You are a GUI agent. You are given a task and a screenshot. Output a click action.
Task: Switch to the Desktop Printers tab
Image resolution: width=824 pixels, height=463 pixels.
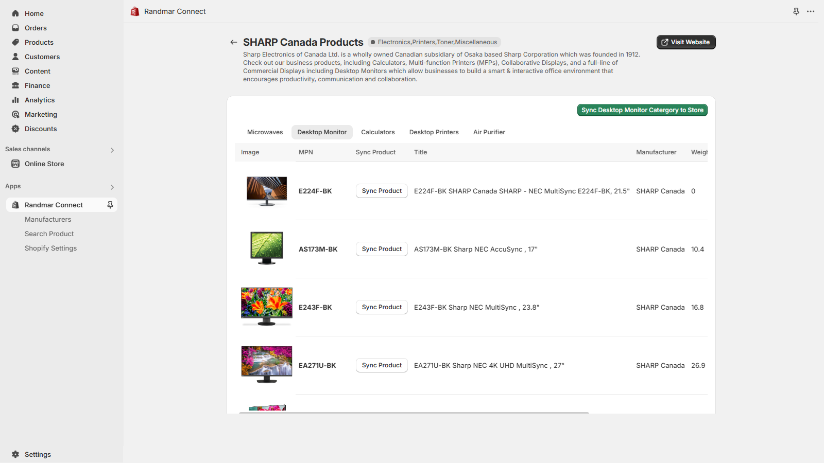tap(434, 132)
